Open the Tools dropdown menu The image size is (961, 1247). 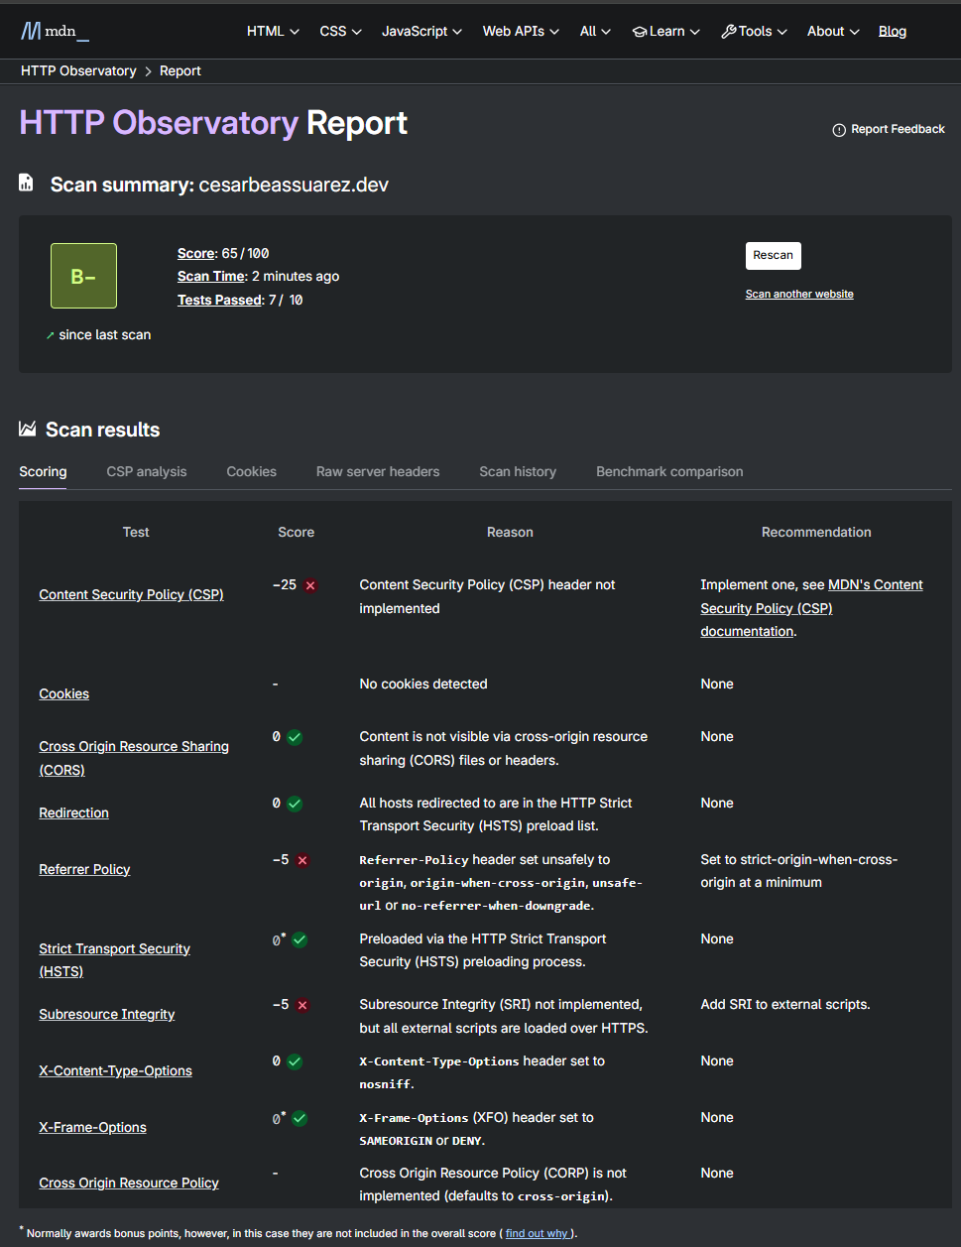(x=754, y=31)
